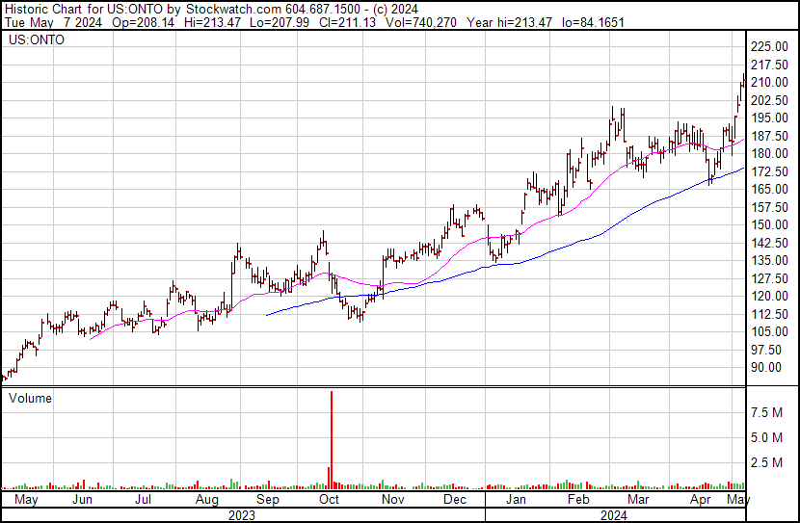Click the Jun month label on time axis

click(x=83, y=501)
